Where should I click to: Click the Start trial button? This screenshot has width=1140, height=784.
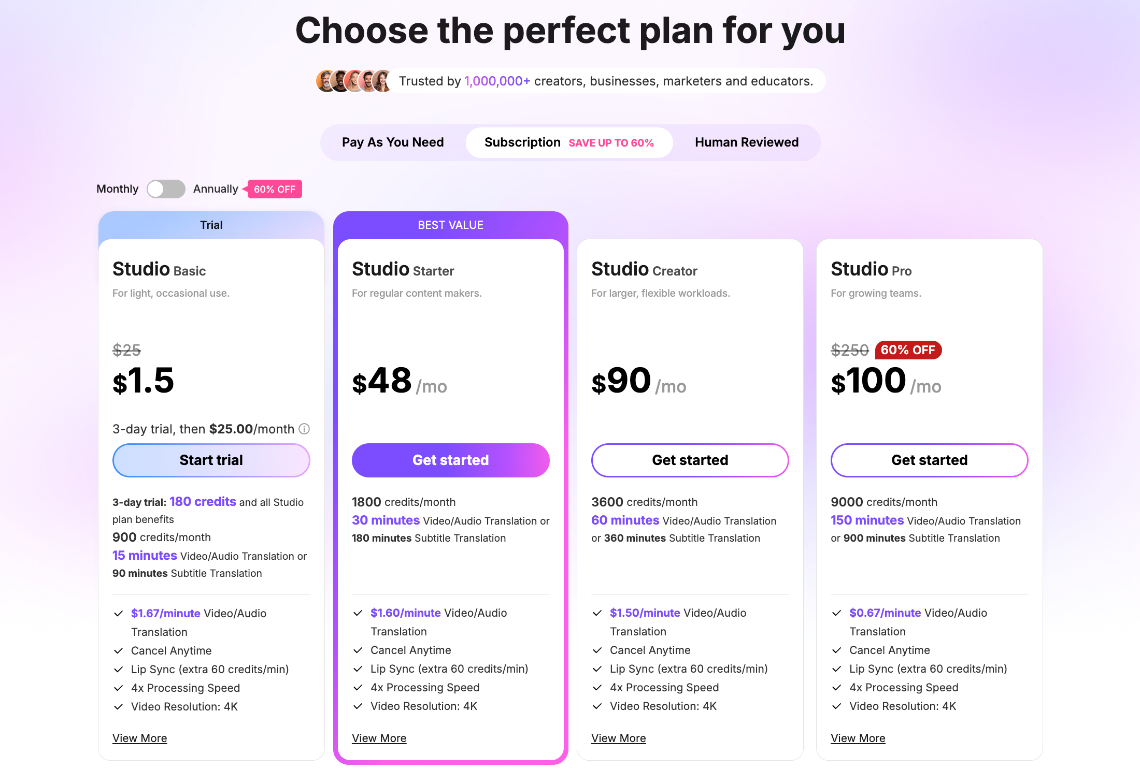coord(211,460)
